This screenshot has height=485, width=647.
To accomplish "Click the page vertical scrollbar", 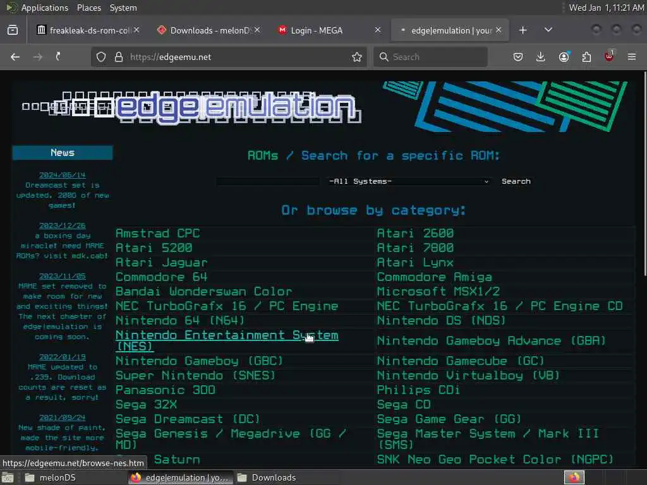I will [x=644, y=173].
